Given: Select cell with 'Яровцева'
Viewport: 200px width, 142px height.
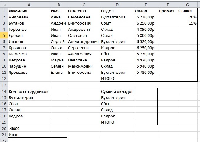Looking at the screenshot, I should coord(29,73).
